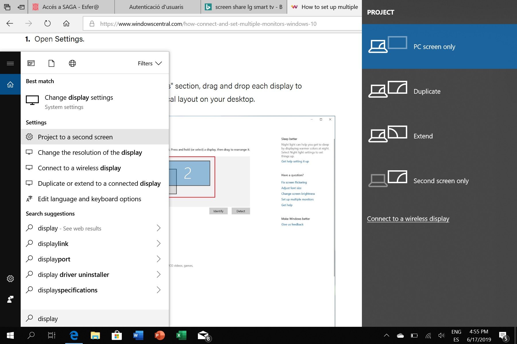Open Project to a second screen
517x344 pixels.
click(75, 137)
